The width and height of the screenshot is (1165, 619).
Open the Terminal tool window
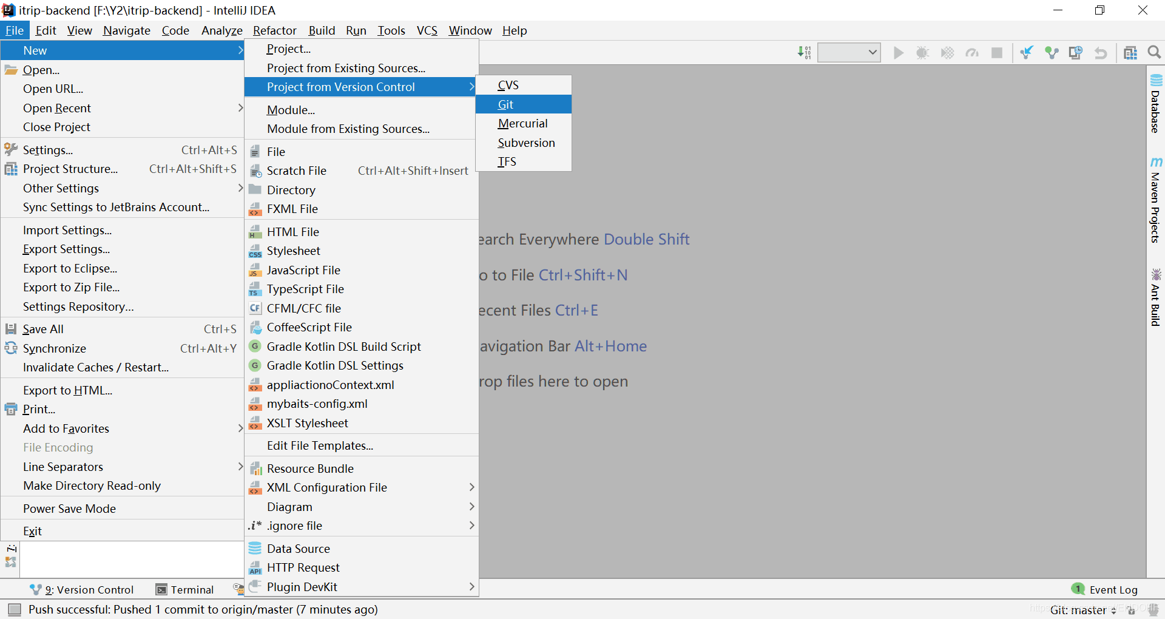pos(185,589)
